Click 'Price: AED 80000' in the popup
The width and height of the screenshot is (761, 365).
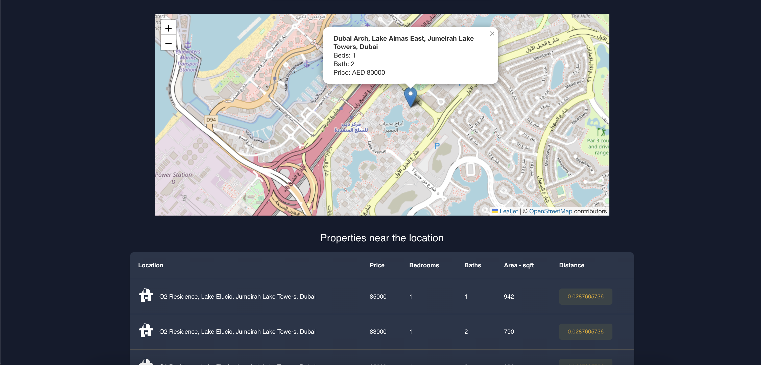click(x=359, y=73)
